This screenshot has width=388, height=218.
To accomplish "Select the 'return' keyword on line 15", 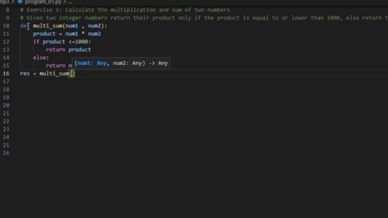I will (x=55, y=65).
